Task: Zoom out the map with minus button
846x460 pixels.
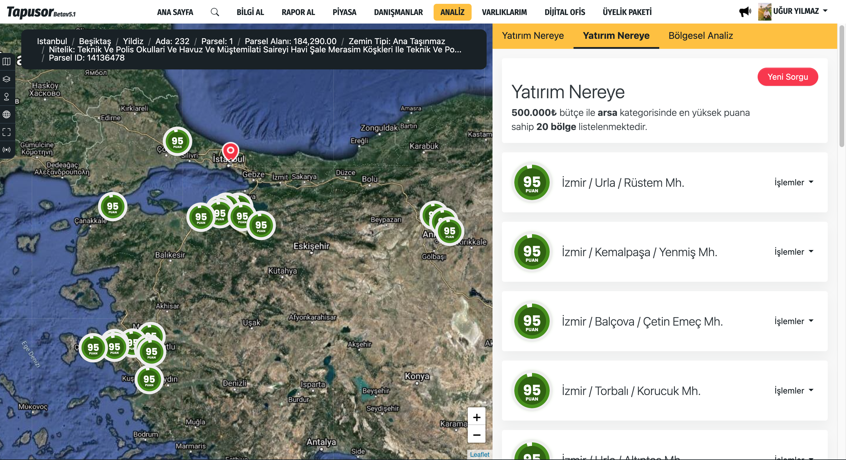Action: [x=477, y=434]
